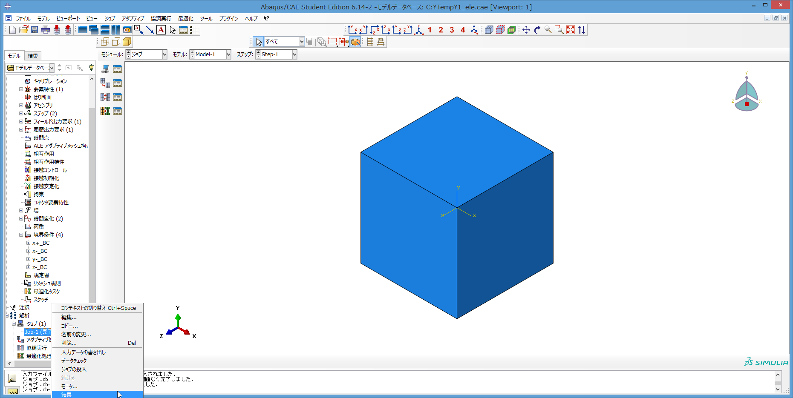This screenshot has height=398, width=793.
Task: Auto-fit the view in the viewport
Action: coord(571,30)
